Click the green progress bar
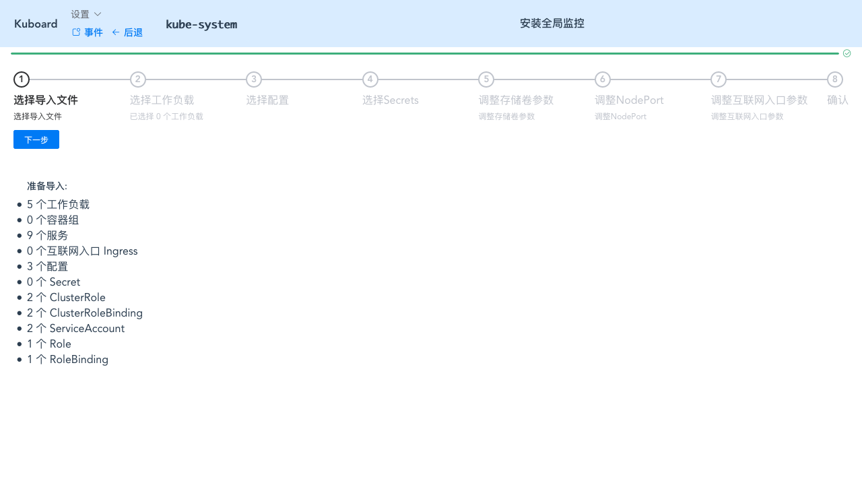The height and width of the screenshot is (485, 862). [x=424, y=53]
